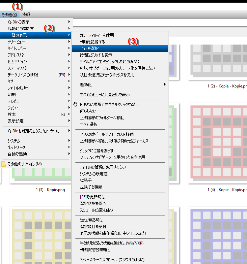Select the 一覧の表示 menu entry
Screen dimensions: 247x264
[x=36, y=35]
